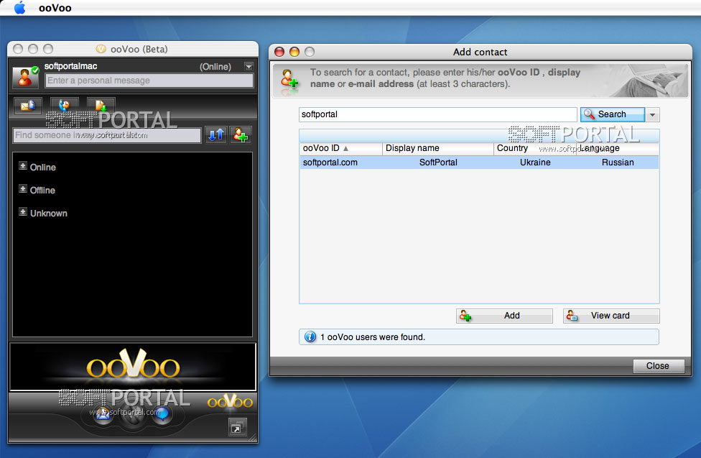This screenshot has height=458, width=701.
Task: Click the small ooVoo logo in bottom bar
Action: tap(231, 402)
